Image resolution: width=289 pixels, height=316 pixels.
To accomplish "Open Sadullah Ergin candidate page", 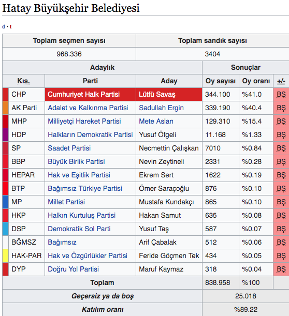I will [x=161, y=108].
